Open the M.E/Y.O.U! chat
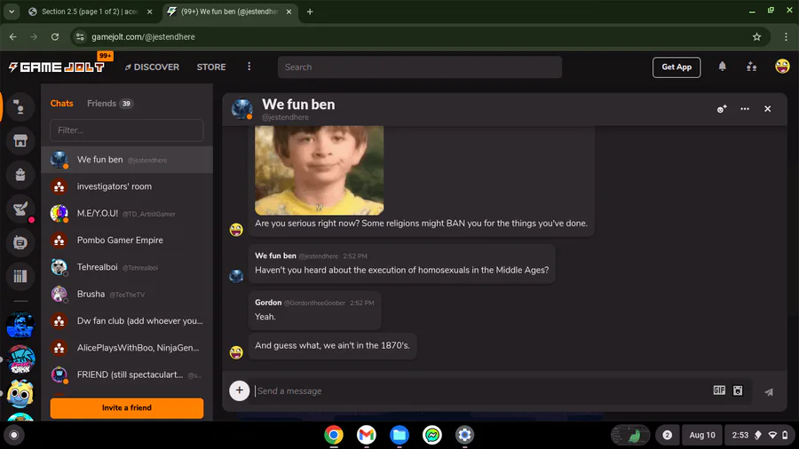 click(127, 213)
